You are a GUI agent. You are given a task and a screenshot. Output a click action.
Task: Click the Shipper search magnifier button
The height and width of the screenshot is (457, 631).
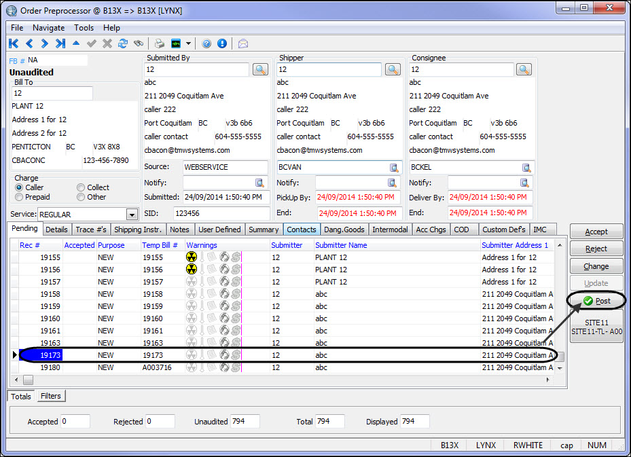coord(393,69)
